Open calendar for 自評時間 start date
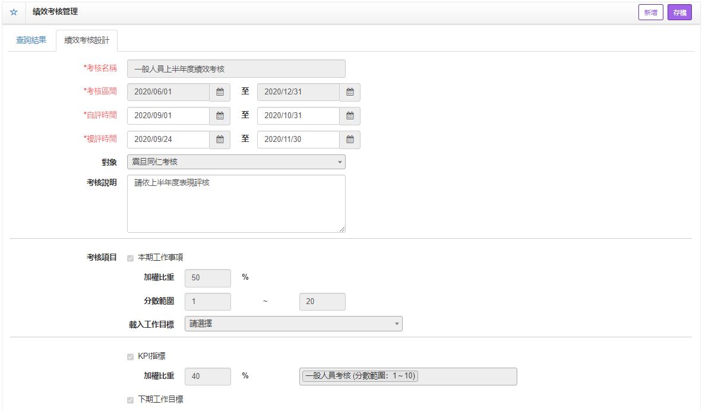 pyautogui.click(x=220, y=116)
